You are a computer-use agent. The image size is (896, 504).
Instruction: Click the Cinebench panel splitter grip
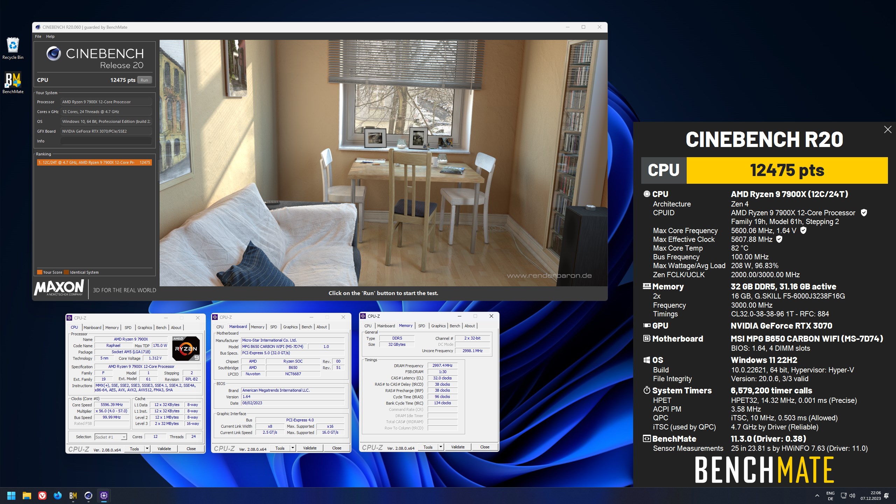pos(158,171)
